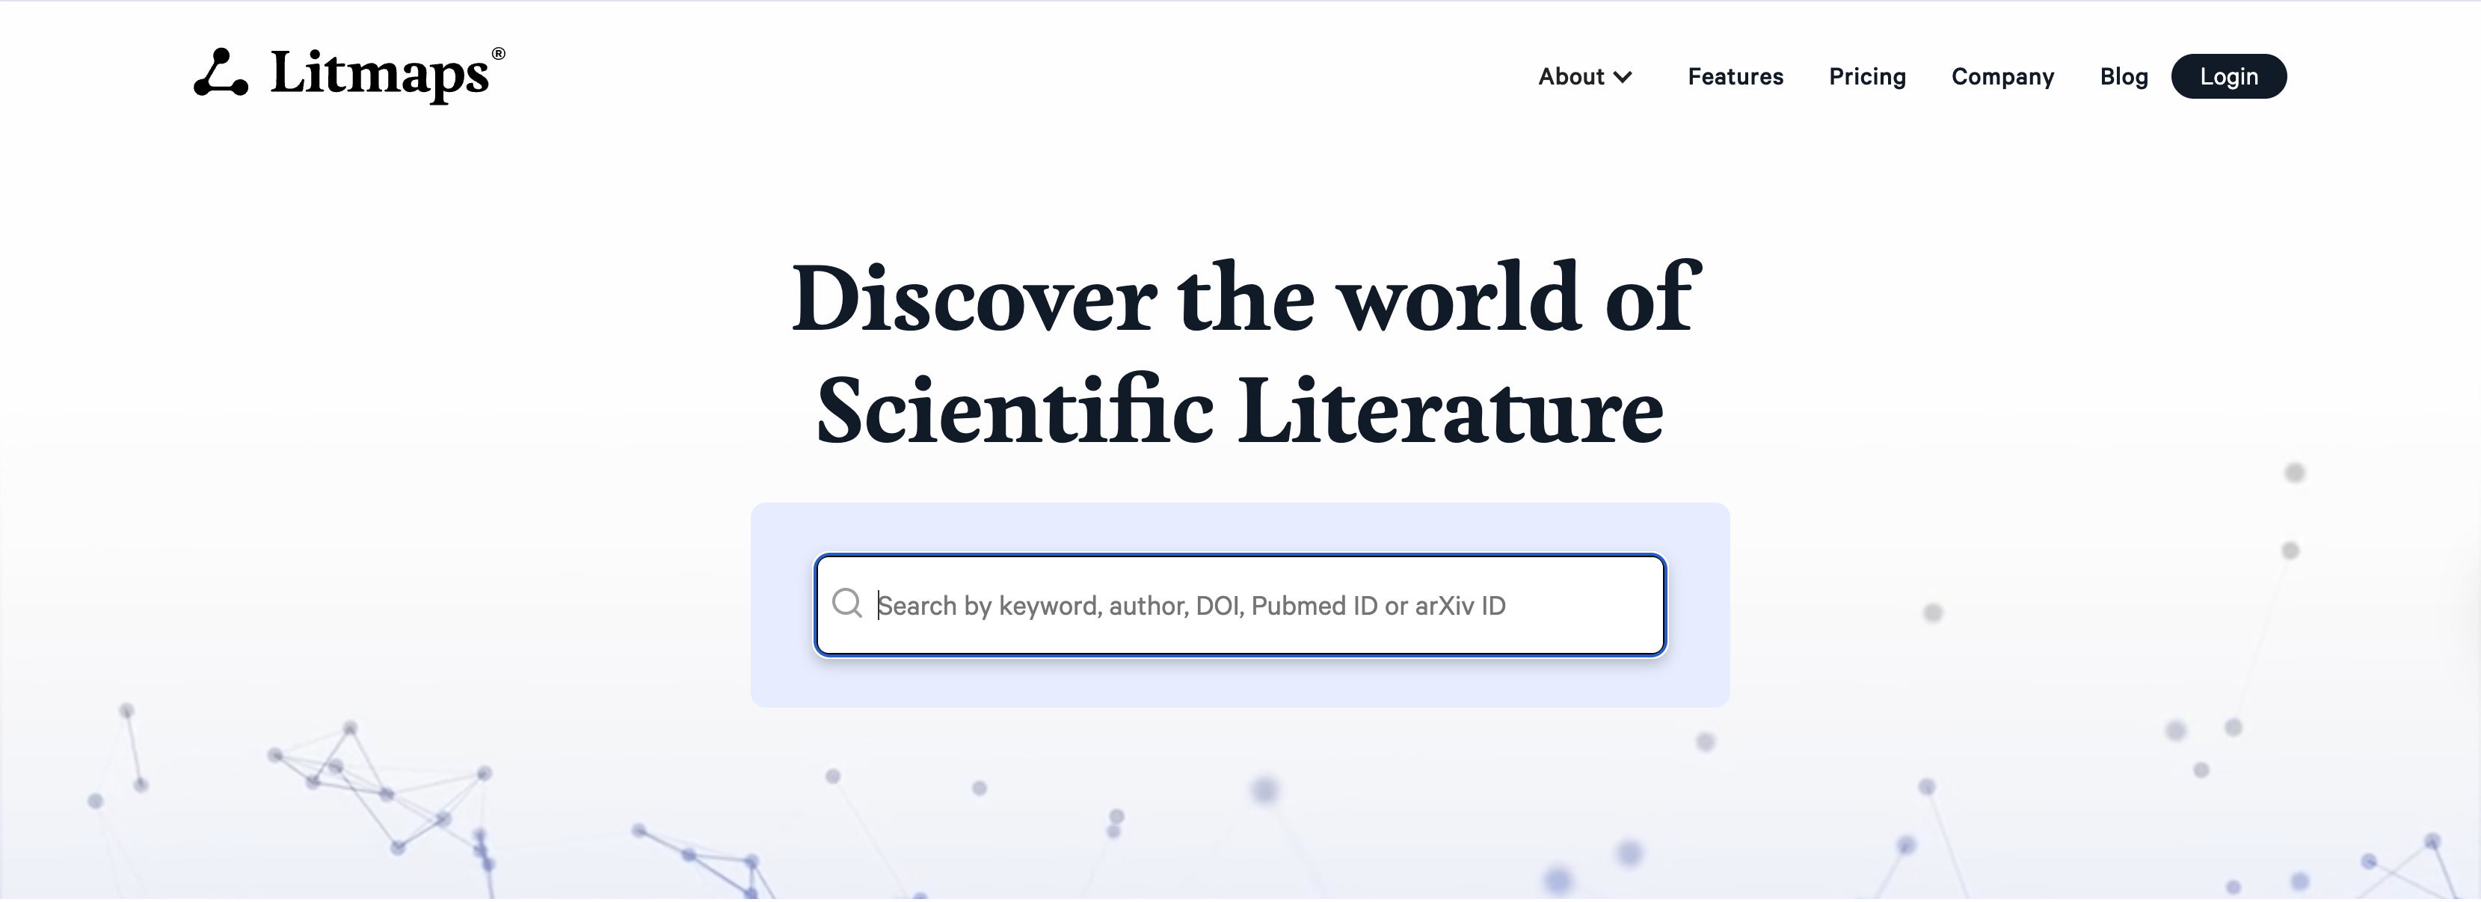Focus the keyword search input field
Image resolution: width=2481 pixels, height=902 pixels.
click(1252, 606)
